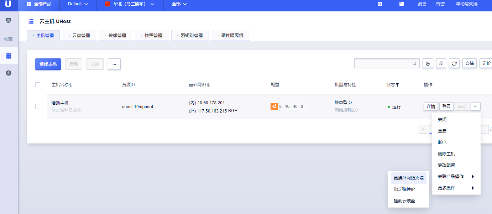Tick the select-all checkbox in table header
This screenshot has width=492, height=214.
38,85
